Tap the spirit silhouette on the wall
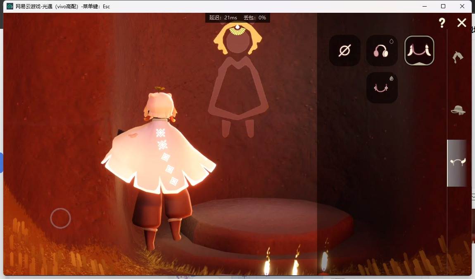The width and height of the screenshot is (475, 279). pyautogui.click(x=238, y=79)
